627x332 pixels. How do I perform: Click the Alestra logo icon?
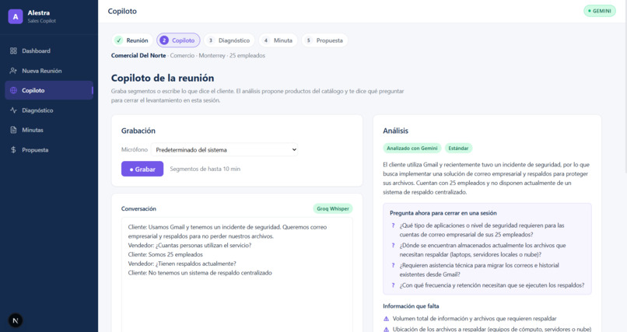pyautogui.click(x=16, y=16)
